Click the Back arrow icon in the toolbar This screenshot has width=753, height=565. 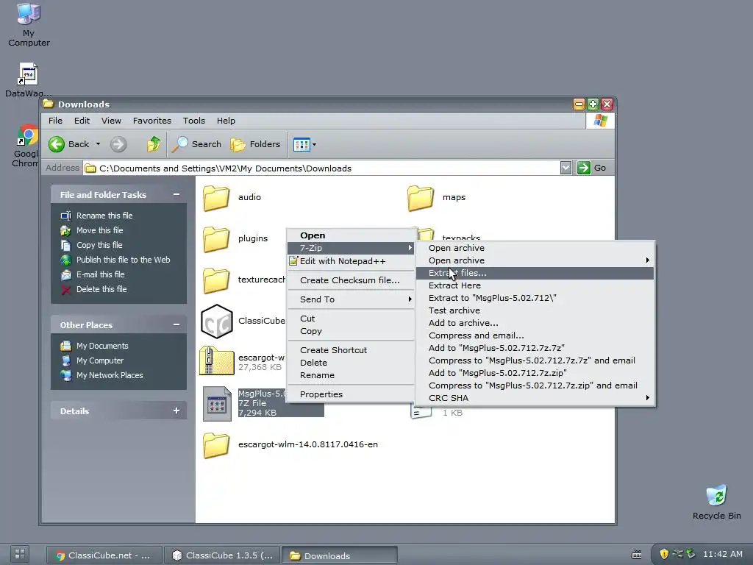point(56,144)
